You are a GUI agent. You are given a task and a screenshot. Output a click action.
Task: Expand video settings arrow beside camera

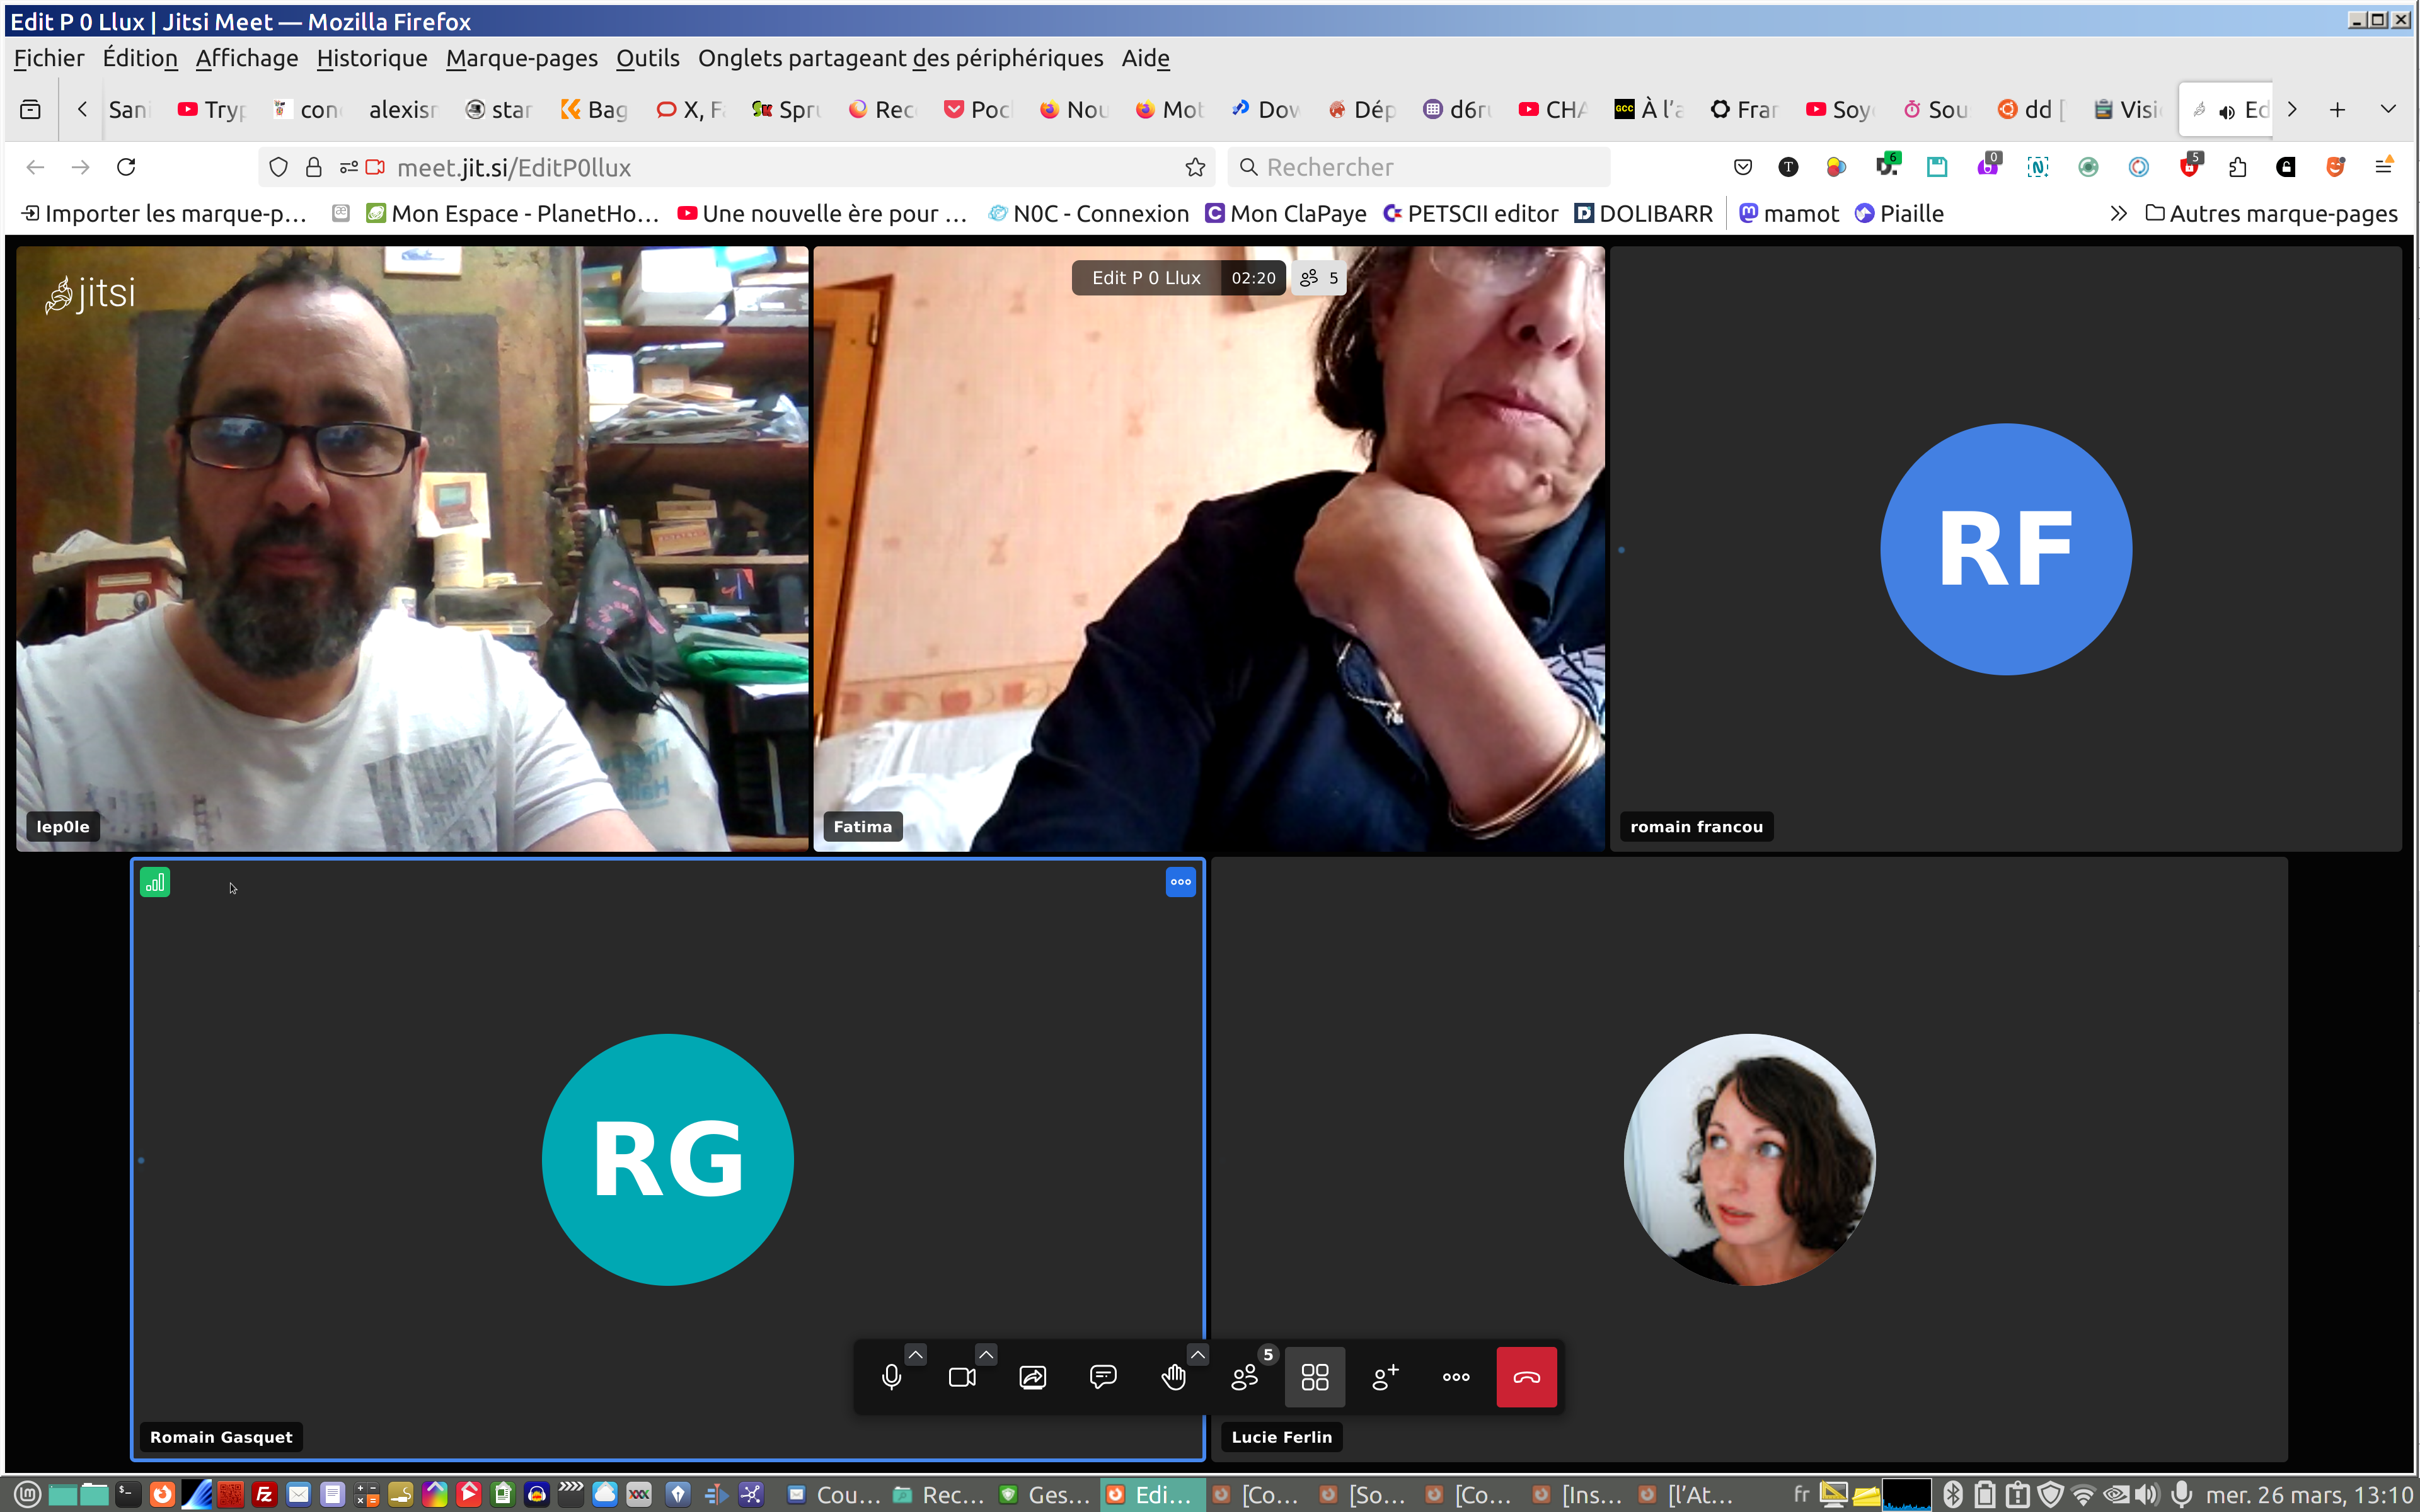(986, 1354)
